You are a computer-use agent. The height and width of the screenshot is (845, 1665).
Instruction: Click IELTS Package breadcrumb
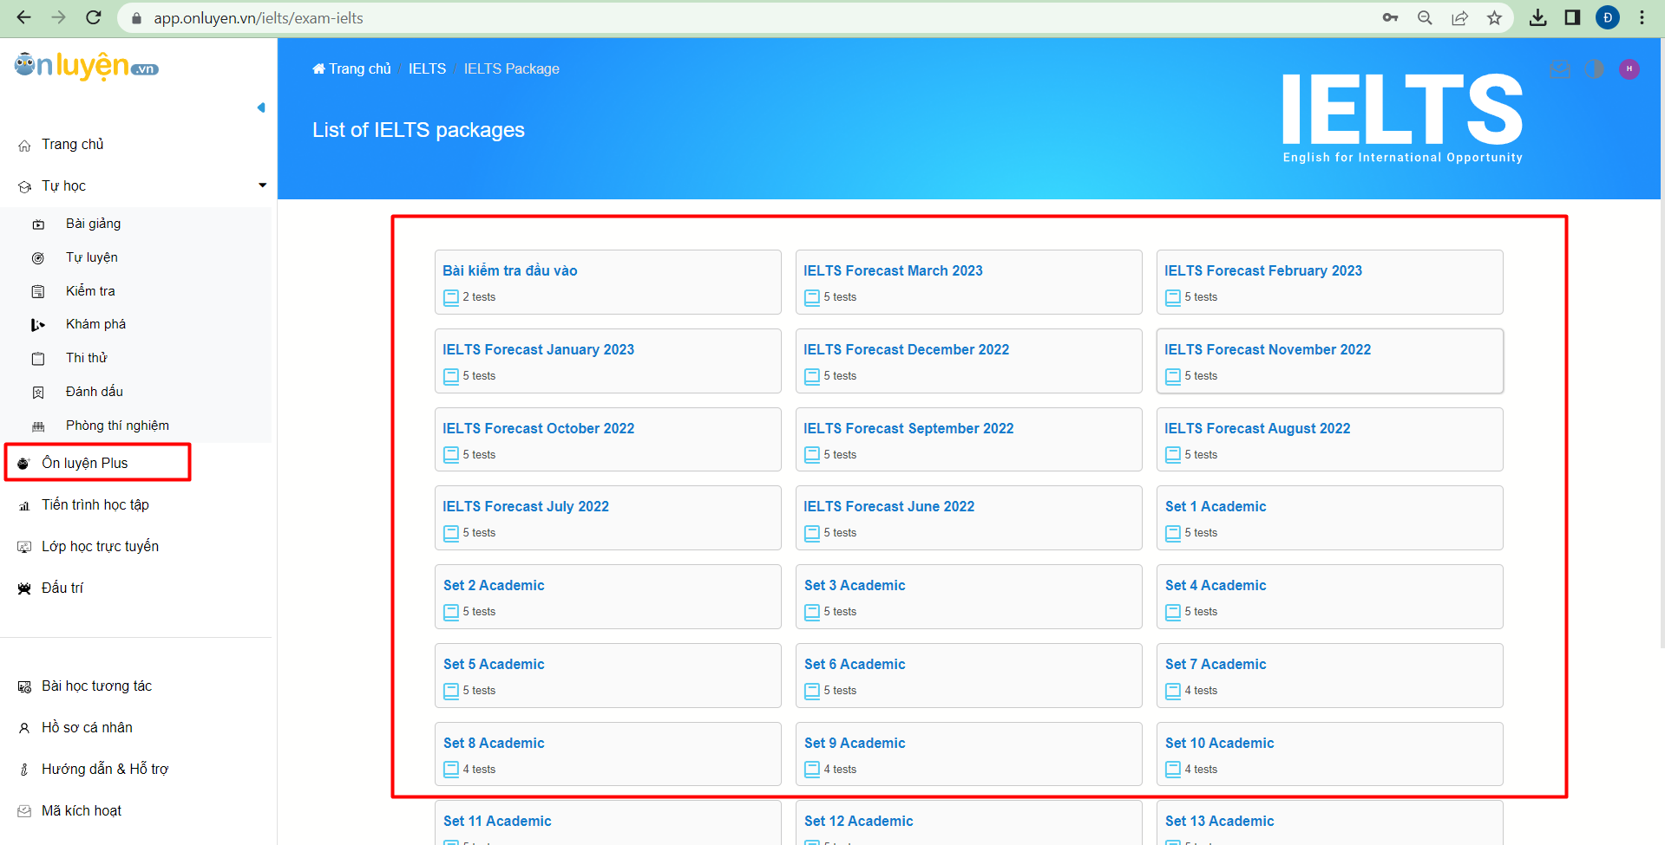pyautogui.click(x=511, y=68)
